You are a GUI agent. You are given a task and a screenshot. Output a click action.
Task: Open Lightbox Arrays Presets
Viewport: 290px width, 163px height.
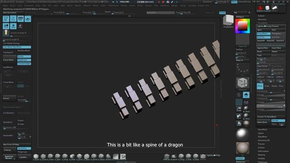271,26
